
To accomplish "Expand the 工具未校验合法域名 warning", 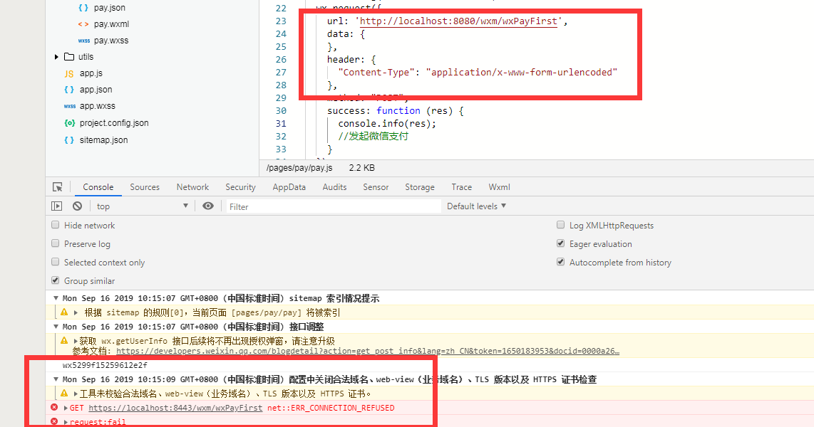I will [x=76, y=394].
